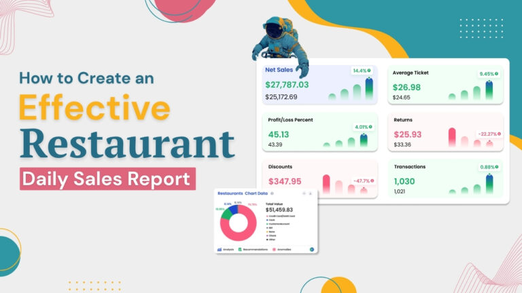The height and width of the screenshot is (293, 522).
Task: Click the $27,787.03 Net Sales value
Action: pos(287,85)
